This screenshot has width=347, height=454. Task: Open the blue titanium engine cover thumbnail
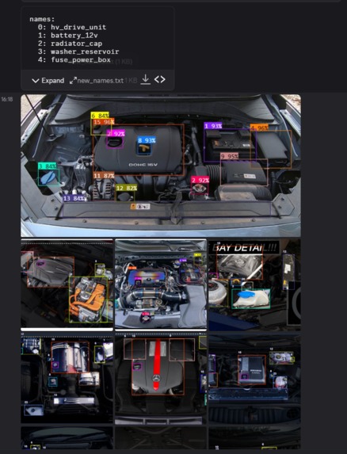click(x=161, y=284)
